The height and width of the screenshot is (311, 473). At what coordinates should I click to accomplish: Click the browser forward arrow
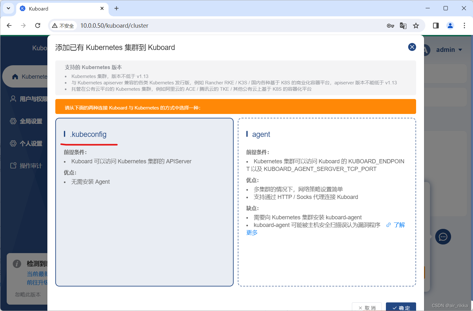pyautogui.click(x=23, y=25)
